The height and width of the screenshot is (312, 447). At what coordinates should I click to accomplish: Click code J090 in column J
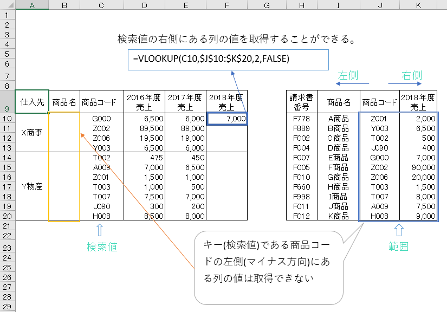[379, 148]
